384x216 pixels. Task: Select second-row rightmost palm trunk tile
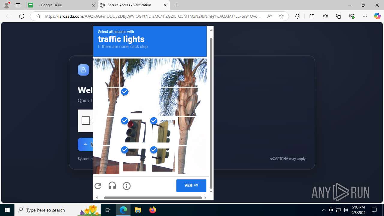(x=192, y=102)
